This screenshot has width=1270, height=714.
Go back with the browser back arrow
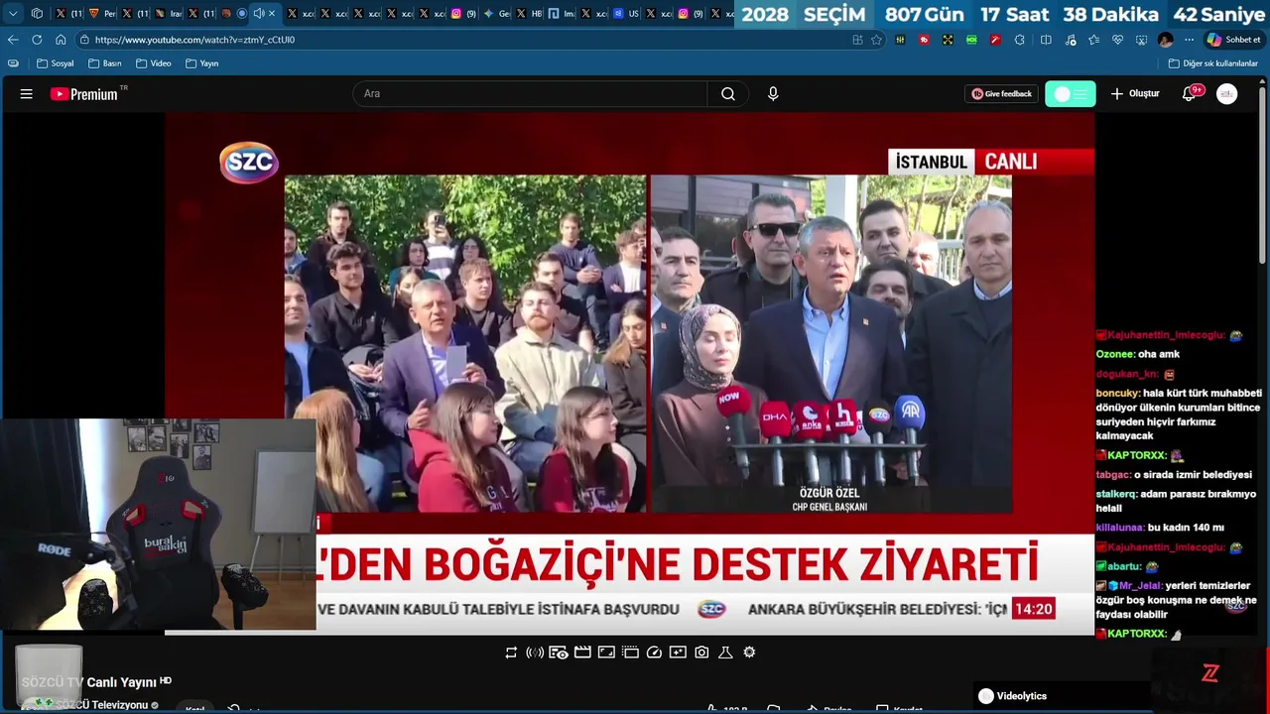point(13,40)
